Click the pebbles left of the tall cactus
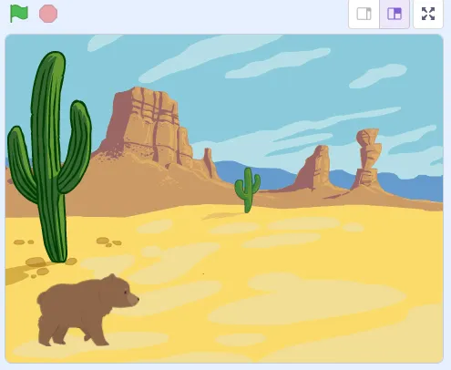The height and width of the screenshot is (370, 451). tap(24, 242)
